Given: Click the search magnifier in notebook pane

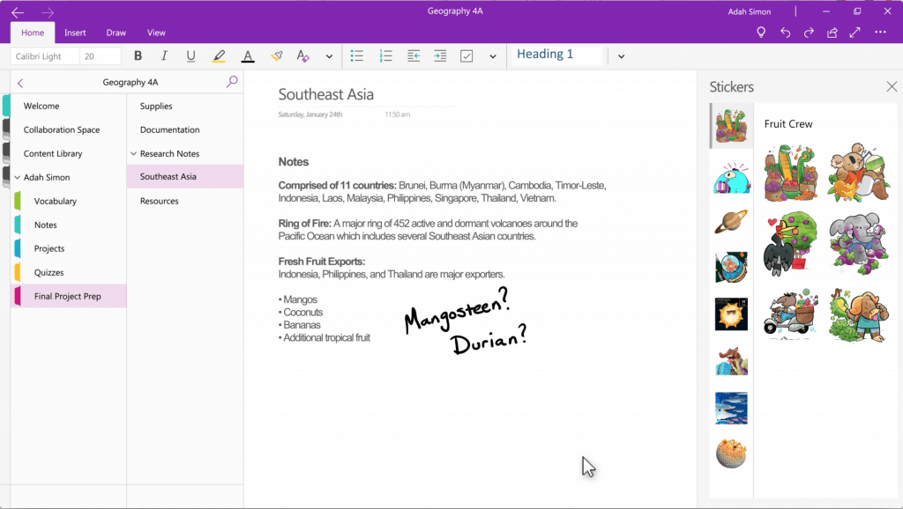Looking at the screenshot, I should 232,82.
